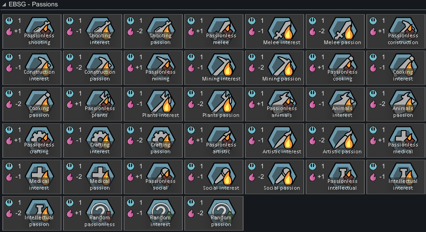
Task: Select the Social interest gene
Action: point(214,177)
